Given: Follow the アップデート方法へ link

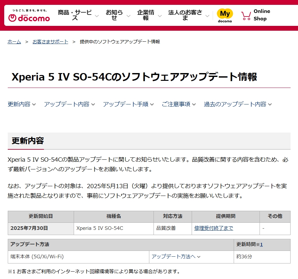Looking at the screenshot, I should (174, 257).
